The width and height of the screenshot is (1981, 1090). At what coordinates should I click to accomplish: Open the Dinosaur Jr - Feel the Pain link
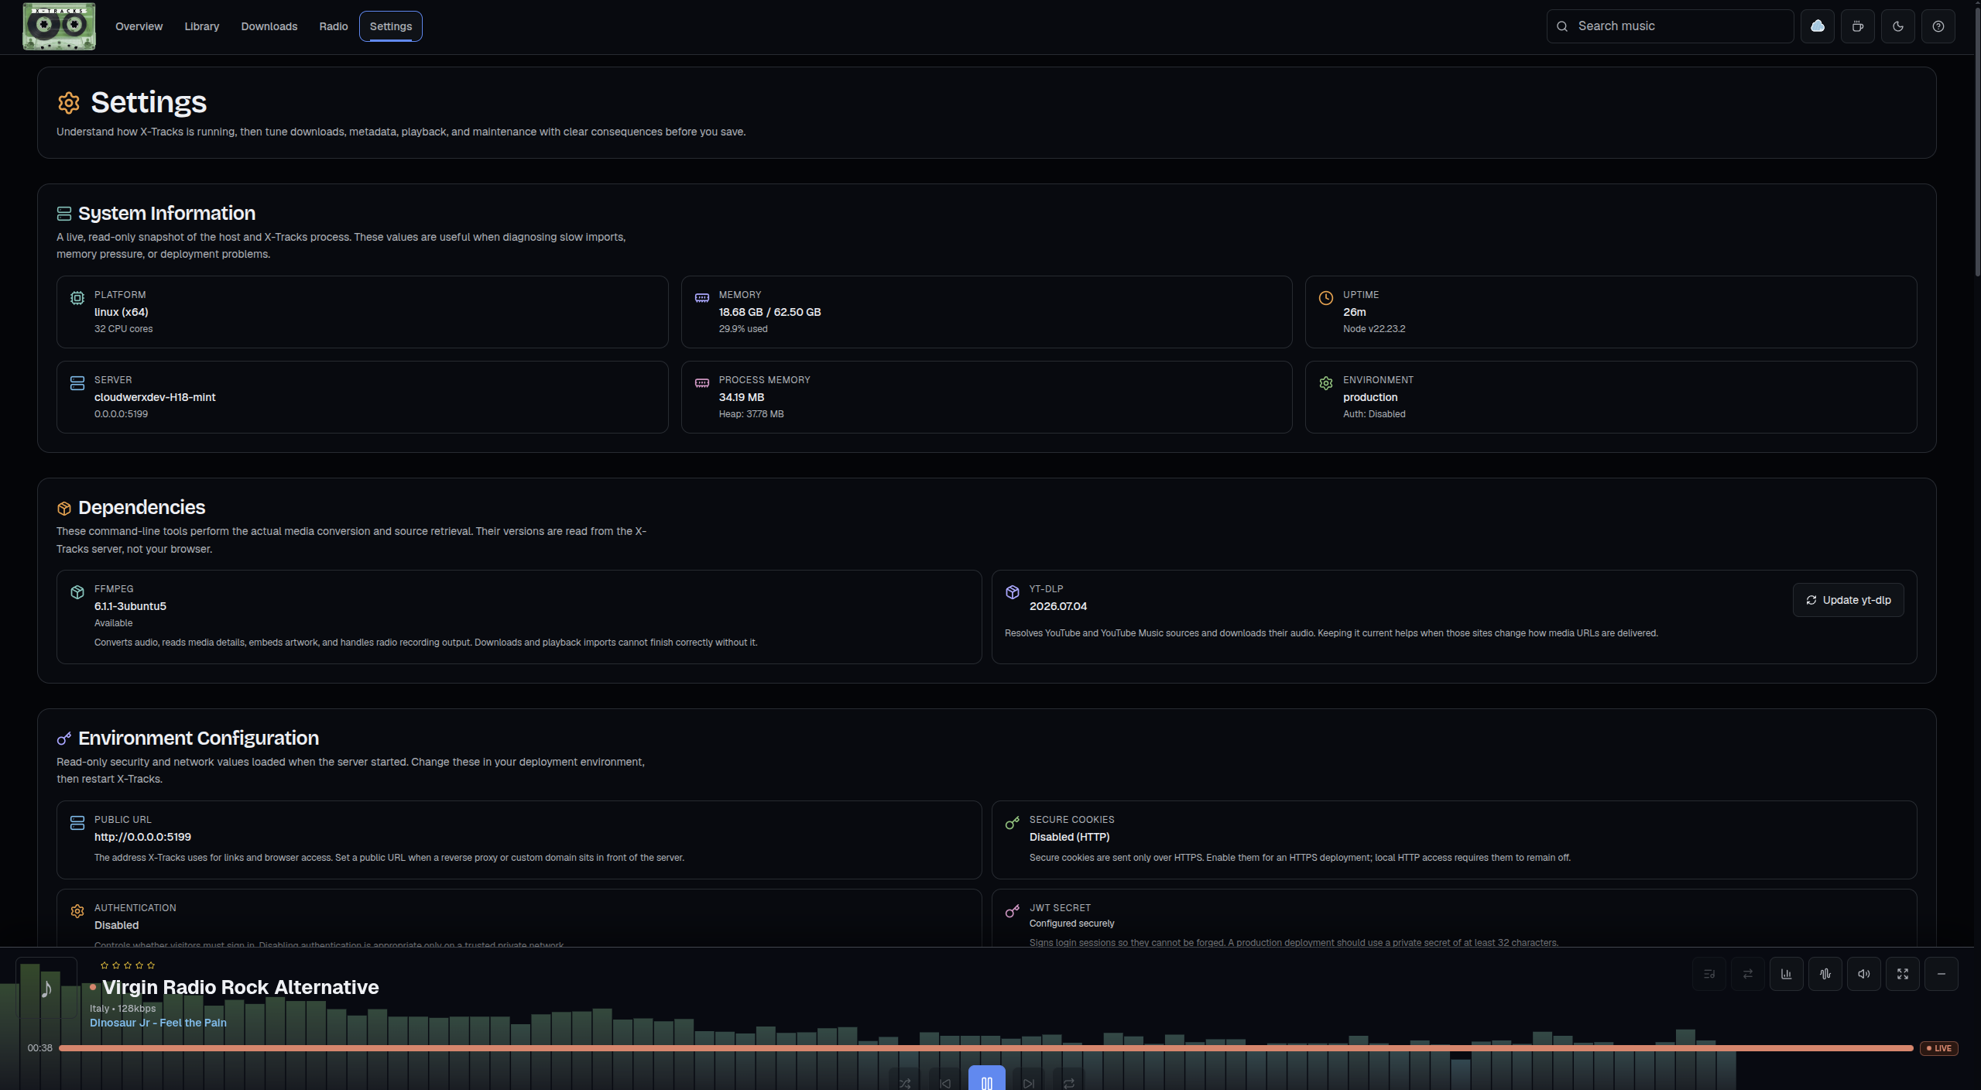(158, 1023)
